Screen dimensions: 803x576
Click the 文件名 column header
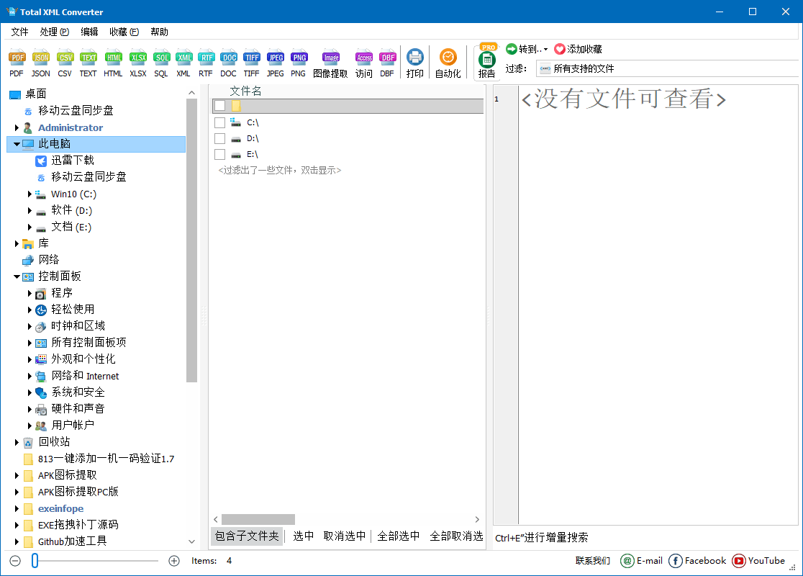tap(246, 91)
